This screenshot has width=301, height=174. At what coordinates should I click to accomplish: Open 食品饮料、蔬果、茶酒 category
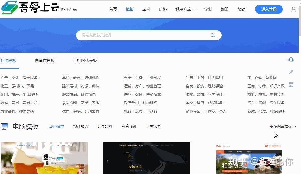81,103
